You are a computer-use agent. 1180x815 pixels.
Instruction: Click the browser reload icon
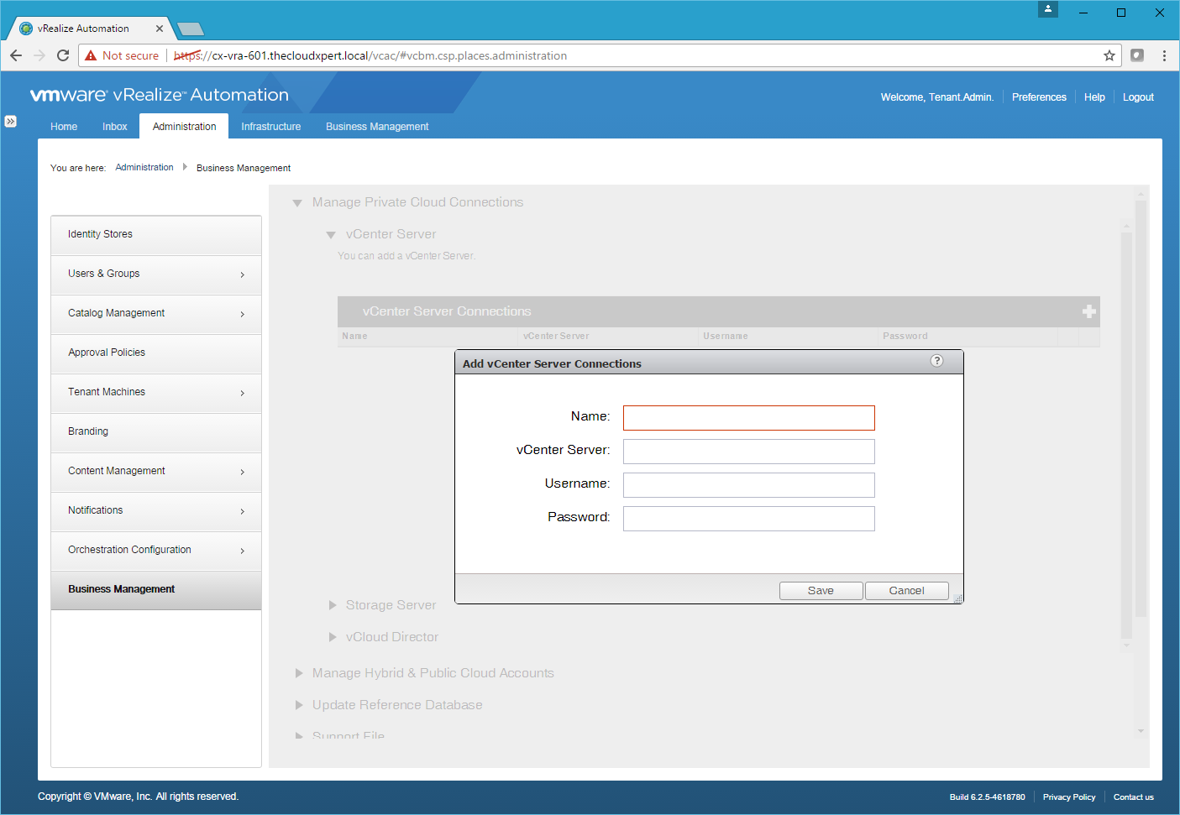(x=63, y=55)
